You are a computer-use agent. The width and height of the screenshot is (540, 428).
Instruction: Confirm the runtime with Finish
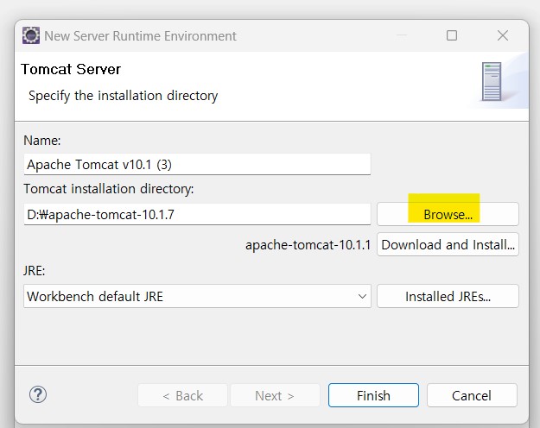point(373,396)
